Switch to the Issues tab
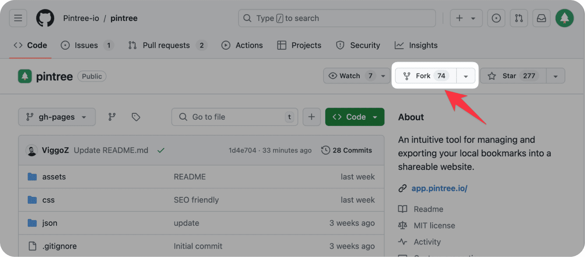This screenshot has width=585, height=257. pyautogui.click(x=86, y=45)
